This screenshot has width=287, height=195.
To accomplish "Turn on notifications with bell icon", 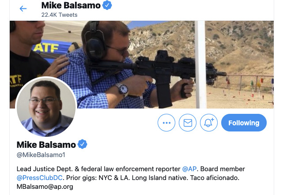I will (209, 123).
